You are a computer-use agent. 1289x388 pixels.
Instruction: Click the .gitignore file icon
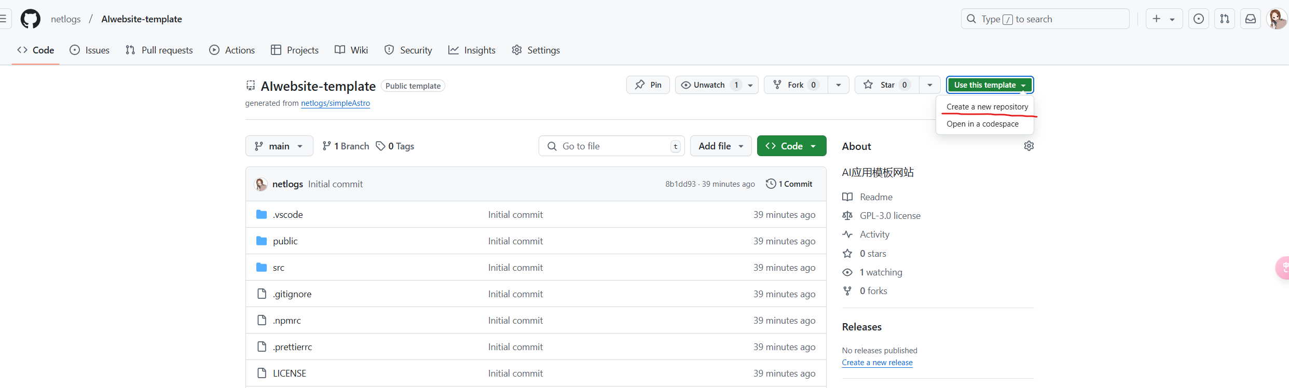[x=262, y=294]
